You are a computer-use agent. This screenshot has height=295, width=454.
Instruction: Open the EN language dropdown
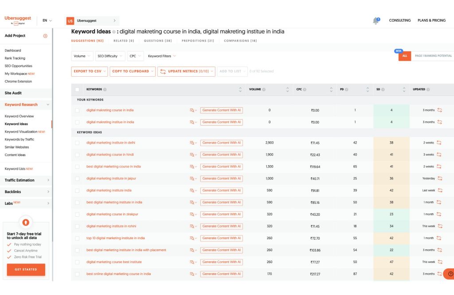coord(46,20)
